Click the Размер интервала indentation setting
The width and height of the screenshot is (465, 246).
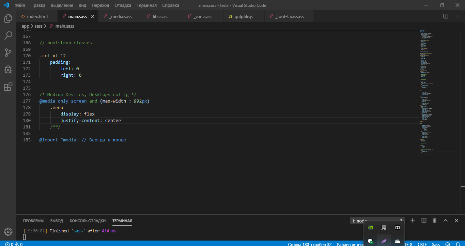[x=351, y=244]
